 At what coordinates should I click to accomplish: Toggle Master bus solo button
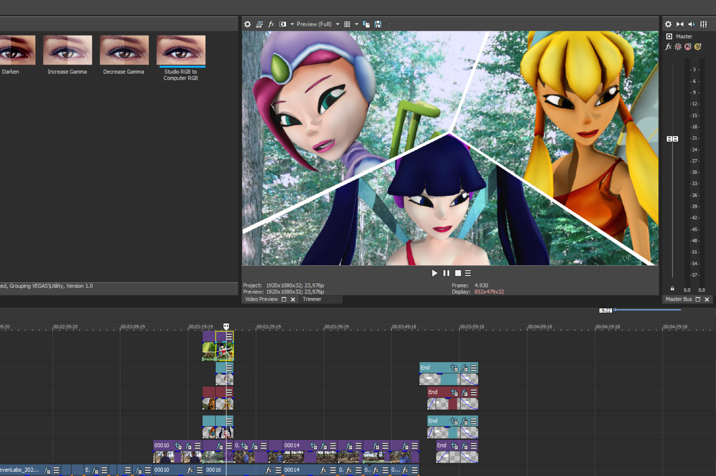(698, 47)
